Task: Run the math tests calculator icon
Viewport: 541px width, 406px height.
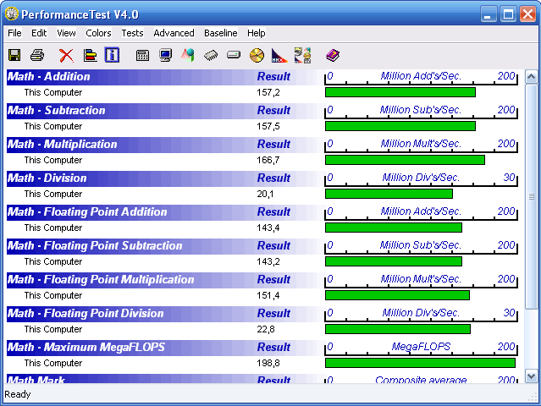Action: click(x=142, y=55)
